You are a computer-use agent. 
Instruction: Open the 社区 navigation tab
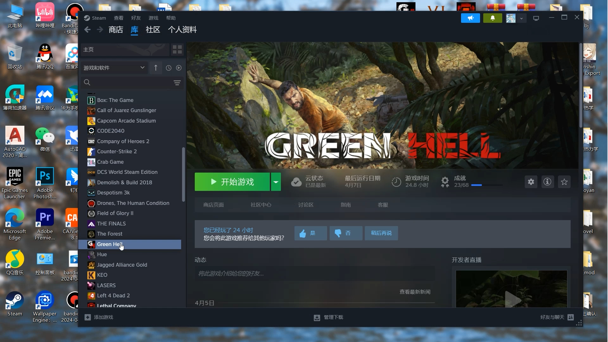coord(153,30)
